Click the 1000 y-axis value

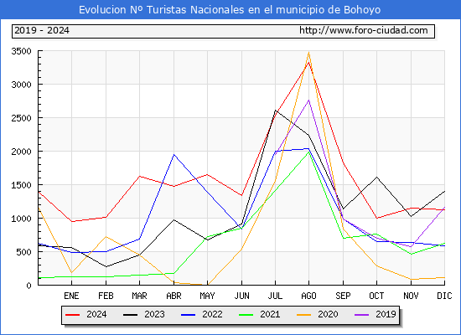tap(21, 219)
